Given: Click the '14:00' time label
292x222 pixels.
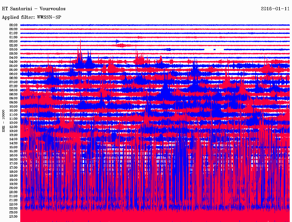Looking at the screenshot, I should click(x=13, y=139).
